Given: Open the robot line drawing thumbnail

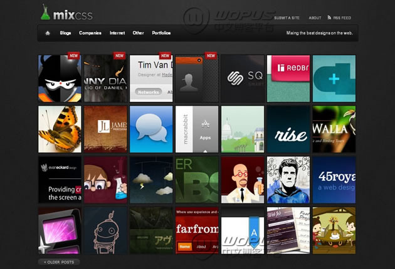Looking at the screenshot, I should [105, 230].
